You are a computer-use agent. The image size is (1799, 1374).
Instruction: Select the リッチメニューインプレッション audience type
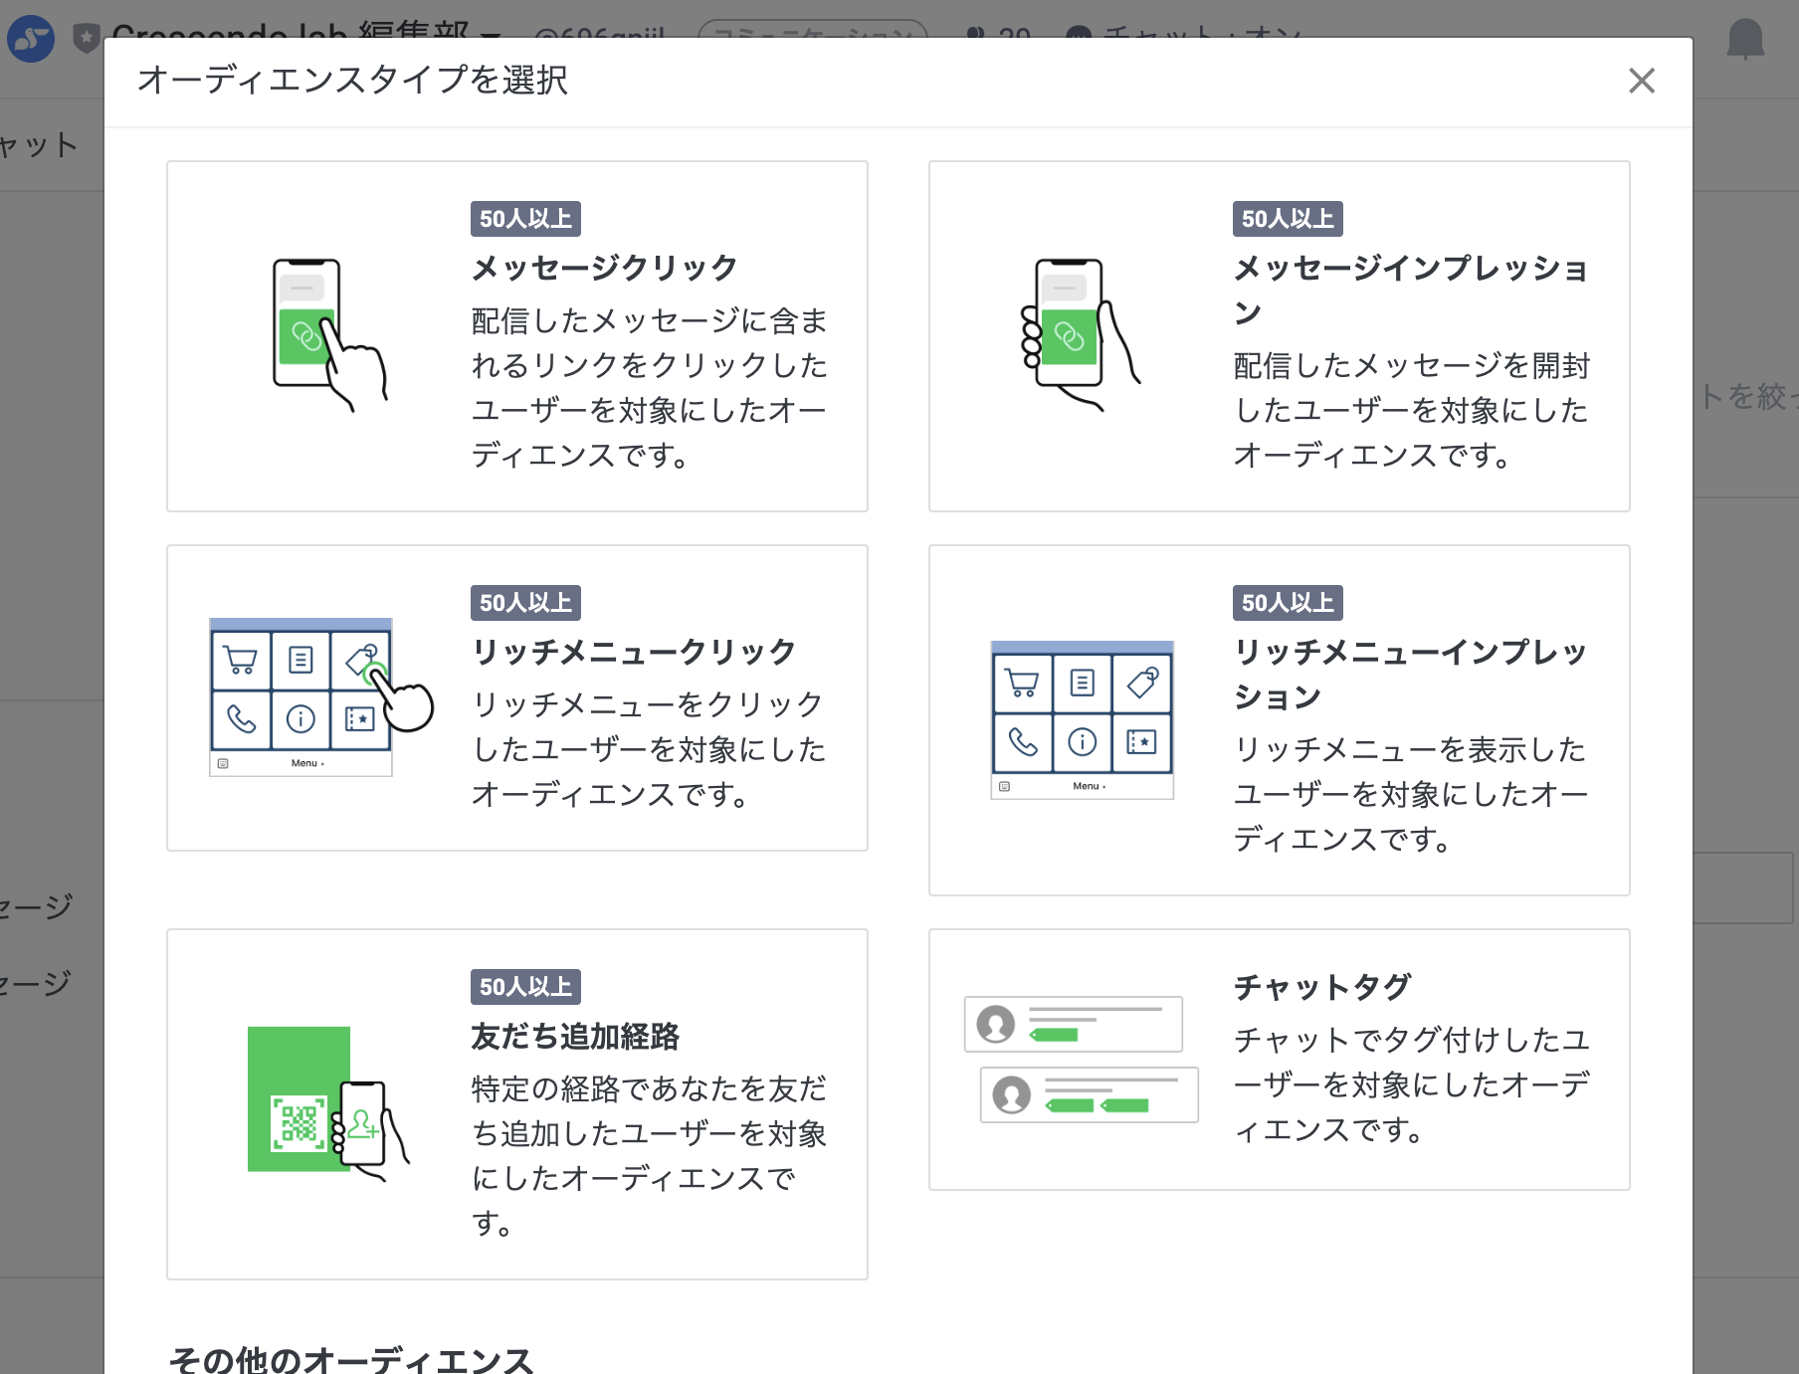(1279, 718)
